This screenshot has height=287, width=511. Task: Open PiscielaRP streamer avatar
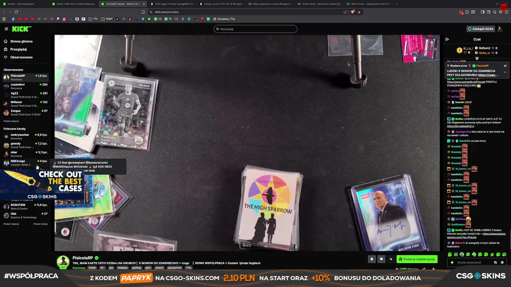pyautogui.click(x=63, y=262)
